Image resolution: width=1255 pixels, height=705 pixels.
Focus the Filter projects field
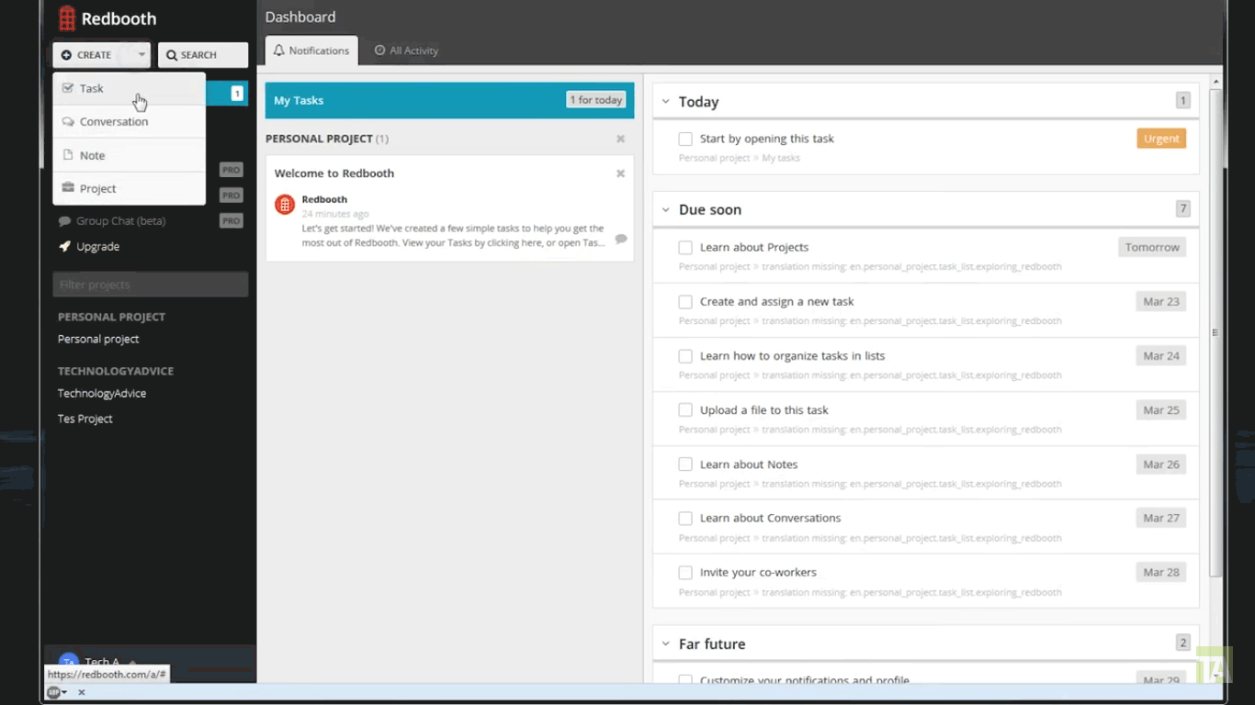pos(150,285)
